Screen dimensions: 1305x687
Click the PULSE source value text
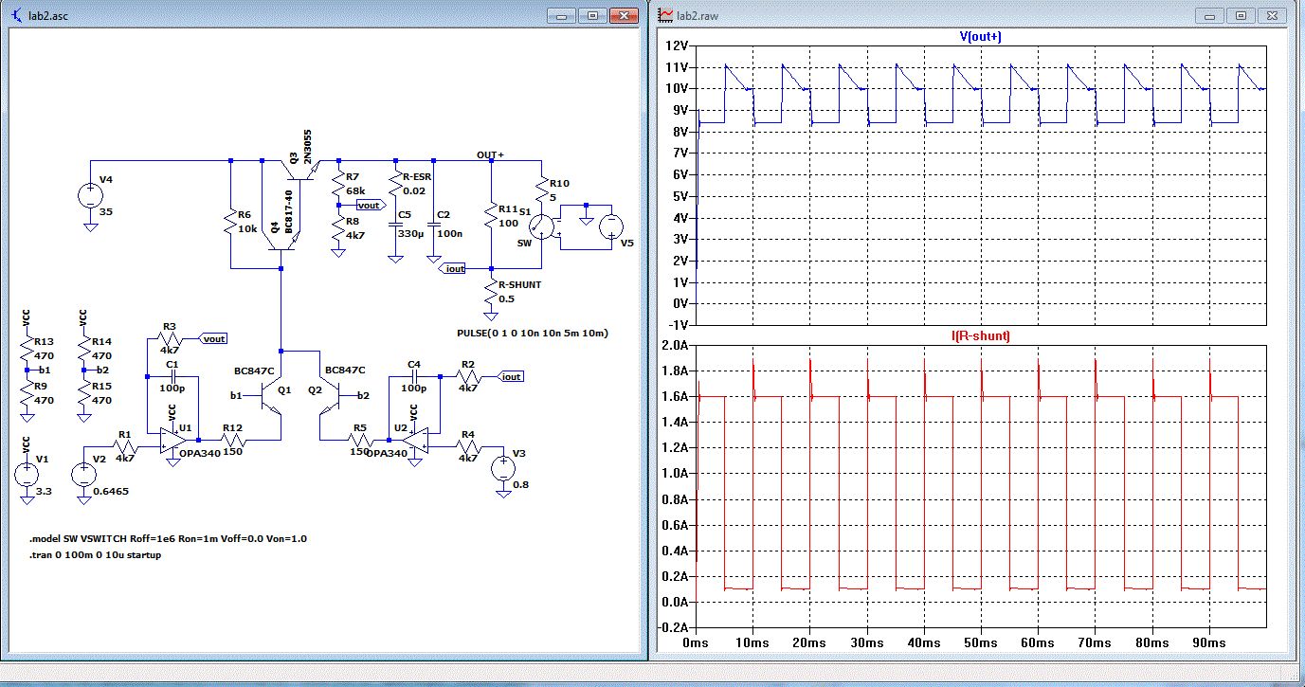pos(532,334)
